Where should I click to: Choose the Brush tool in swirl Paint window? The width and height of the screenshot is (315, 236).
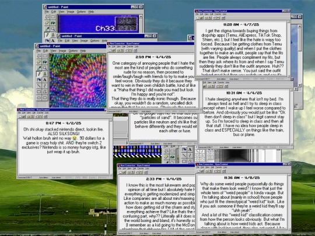(44, 74)
